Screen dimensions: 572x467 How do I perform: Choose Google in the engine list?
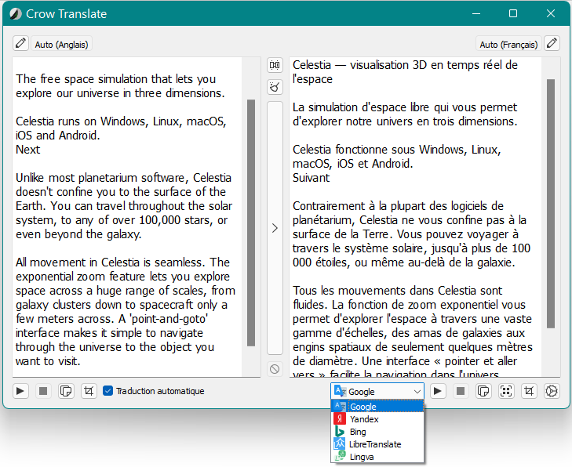(x=377, y=406)
